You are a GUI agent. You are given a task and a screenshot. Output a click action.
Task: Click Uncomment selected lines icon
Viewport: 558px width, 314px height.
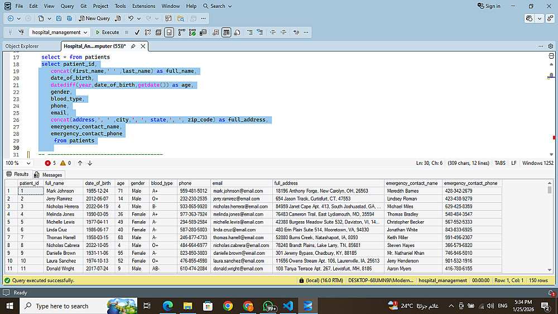click(260, 32)
